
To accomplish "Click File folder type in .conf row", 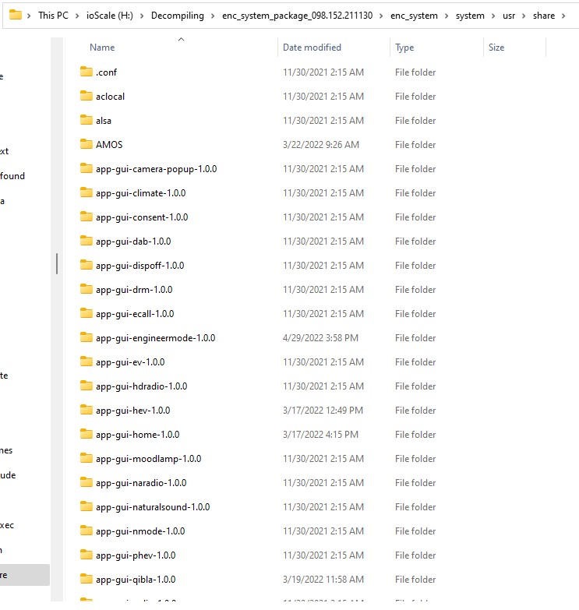I will click(x=415, y=72).
